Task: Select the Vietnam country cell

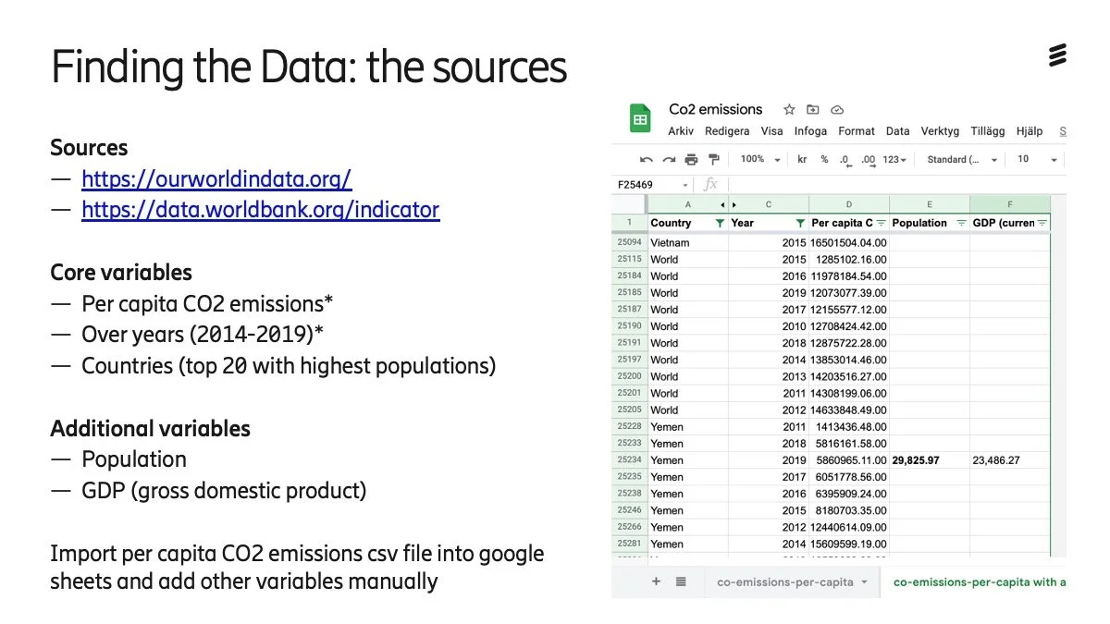Action: pos(688,243)
